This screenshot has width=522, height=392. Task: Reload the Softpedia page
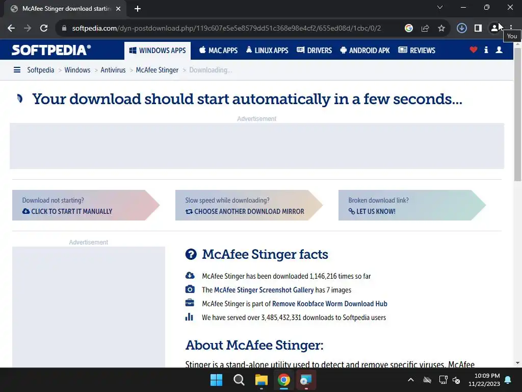44,29
